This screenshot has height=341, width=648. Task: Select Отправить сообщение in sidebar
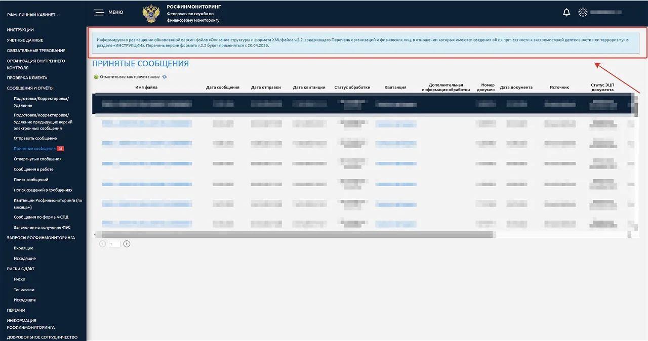[35, 138]
